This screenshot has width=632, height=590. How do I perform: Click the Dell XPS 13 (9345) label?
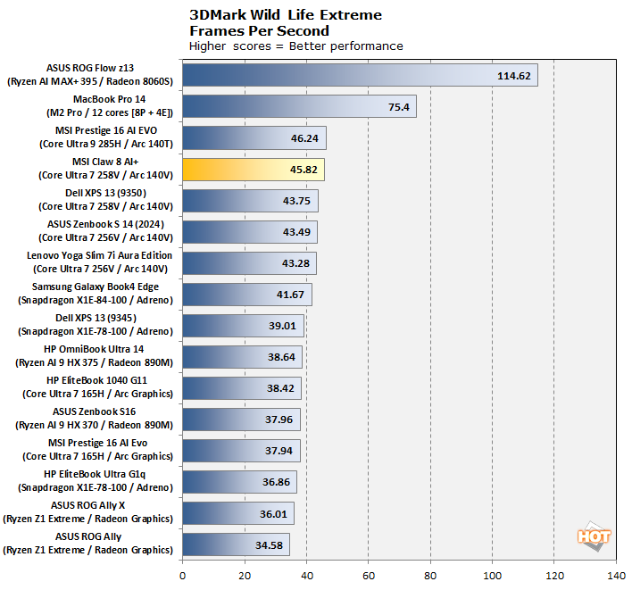(x=96, y=318)
